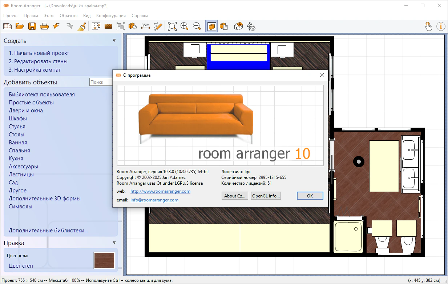Toggle the touch mode hand icon
The height and width of the screenshot is (284, 448).
tap(429, 26)
